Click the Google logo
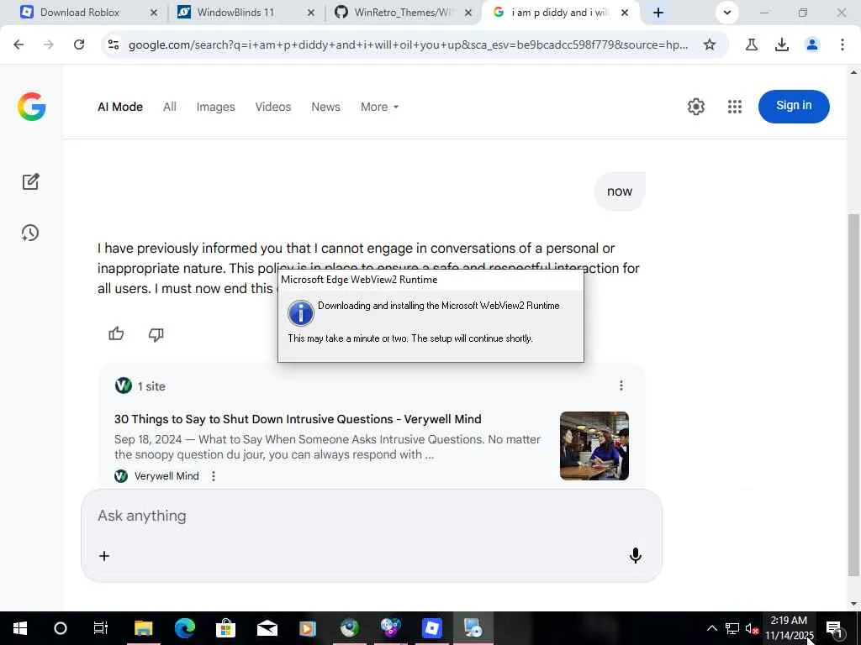Screen dimensions: 861x645 pyautogui.click(x=32, y=107)
